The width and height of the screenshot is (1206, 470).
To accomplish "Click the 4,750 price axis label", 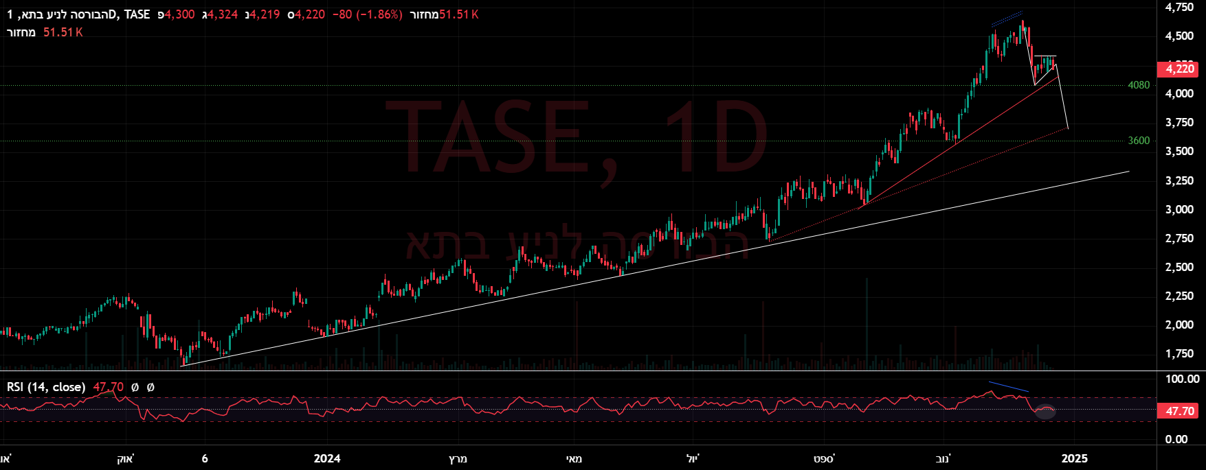I will click(1179, 7).
